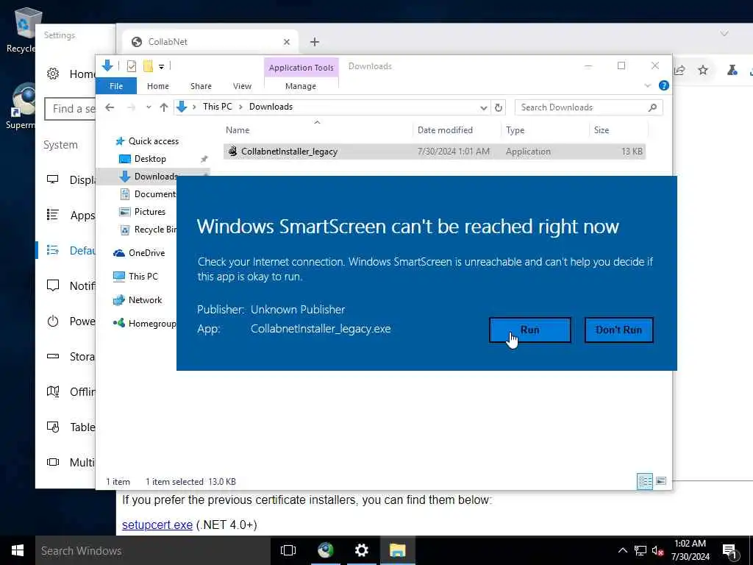Screen dimensions: 753x565
Task: Open the File ribbon tab
Action: (x=116, y=86)
